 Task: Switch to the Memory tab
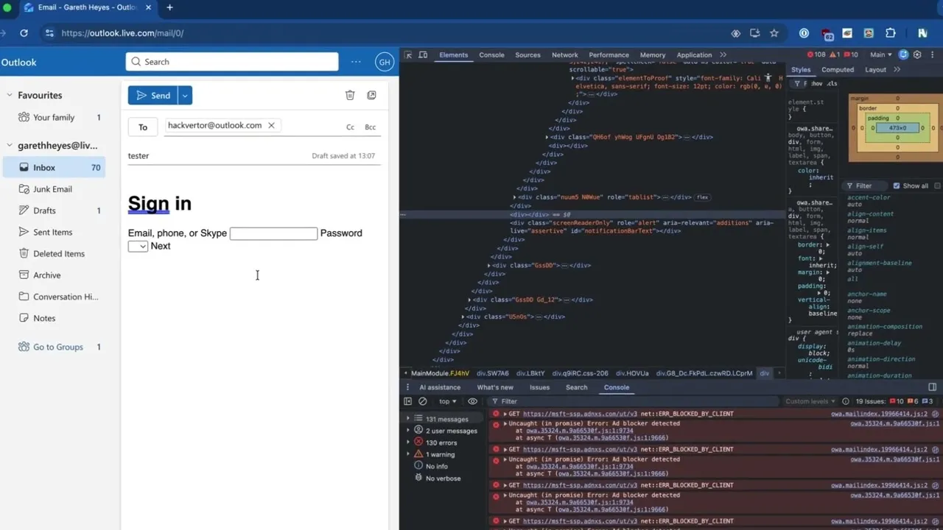(653, 54)
